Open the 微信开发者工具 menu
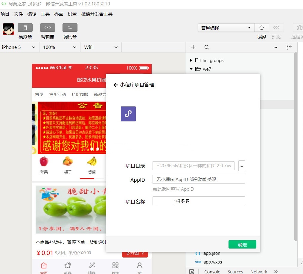Viewport: 303px width, 274px height. coord(97,14)
